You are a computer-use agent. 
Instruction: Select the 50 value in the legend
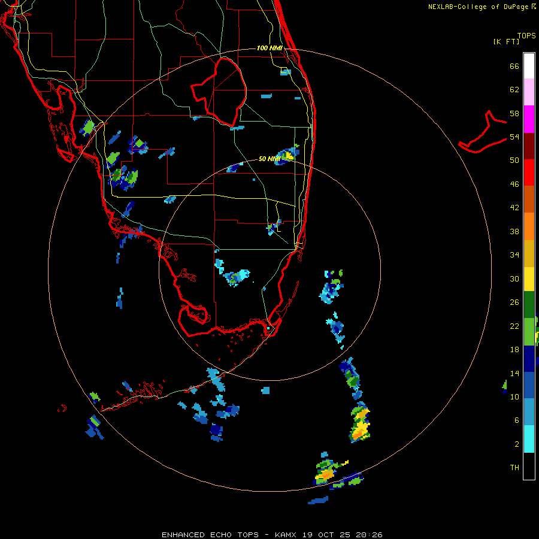pos(514,161)
